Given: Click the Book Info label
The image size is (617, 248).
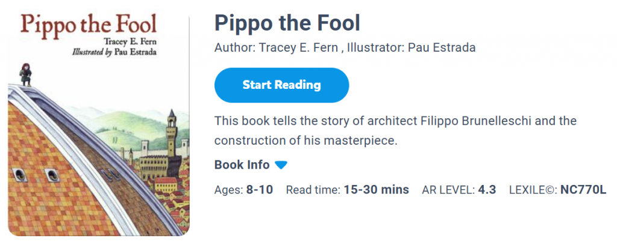Looking at the screenshot, I should pyautogui.click(x=242, y=165).
